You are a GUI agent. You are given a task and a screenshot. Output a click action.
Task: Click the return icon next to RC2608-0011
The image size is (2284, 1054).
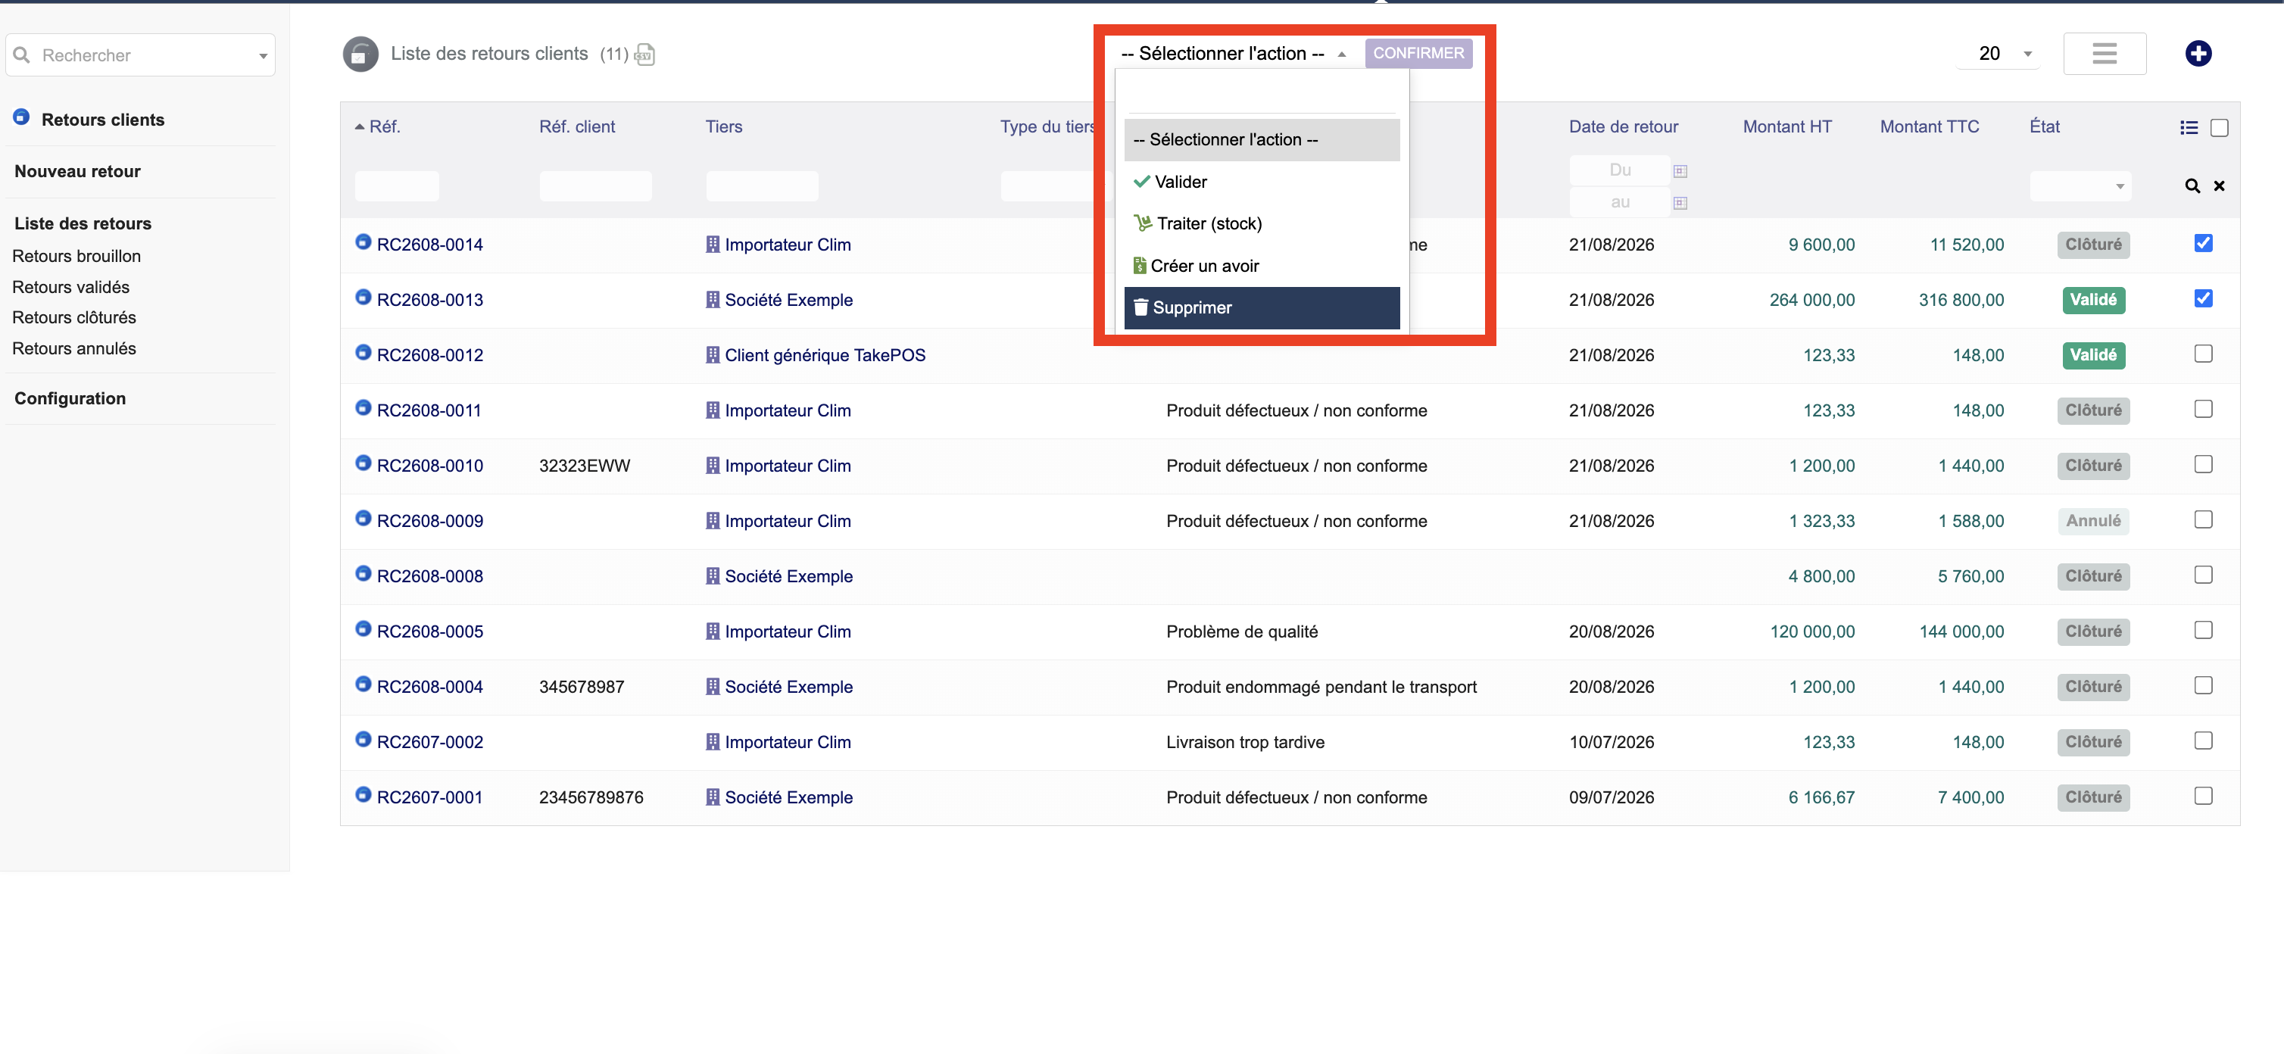[363, 408]
